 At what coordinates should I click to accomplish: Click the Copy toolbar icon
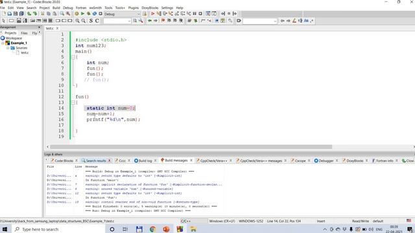coord(49,14)
